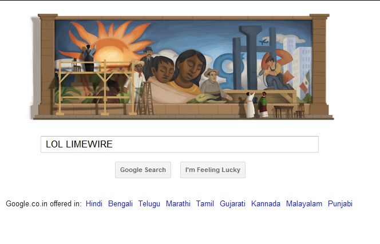Open Google in Punjabi
380x244 pixels.
pyautogui.click(x=340, y=203)
